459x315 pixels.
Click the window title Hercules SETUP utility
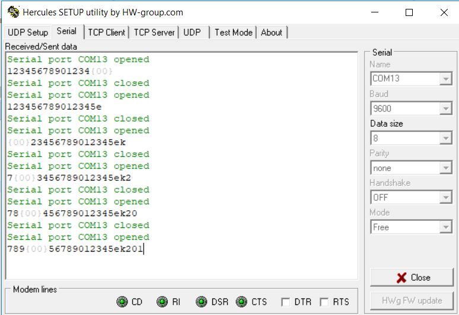[103, 12]
